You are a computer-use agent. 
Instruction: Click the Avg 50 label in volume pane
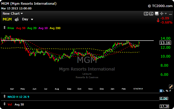click(19, 105)
